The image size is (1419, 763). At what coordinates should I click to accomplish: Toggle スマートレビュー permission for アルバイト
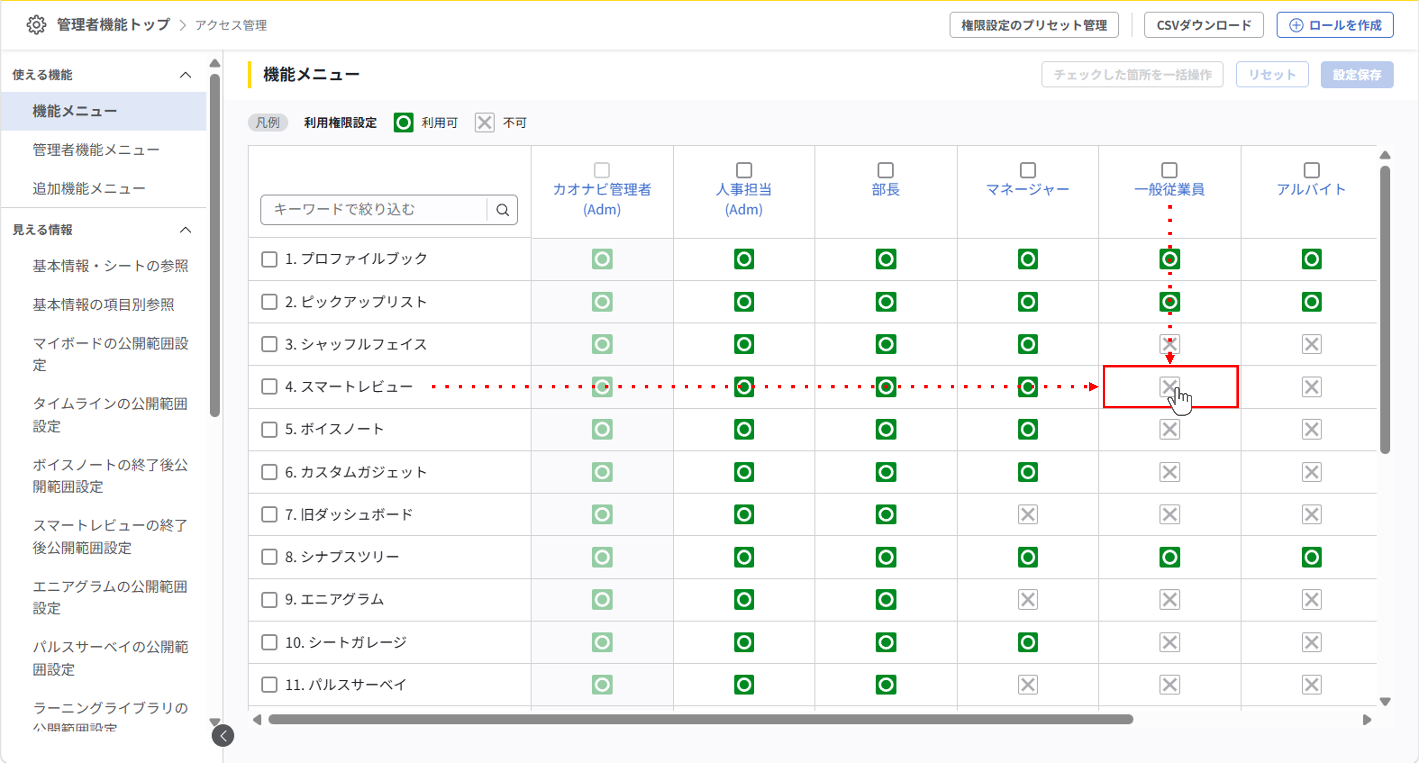(x=1311, y=387)
